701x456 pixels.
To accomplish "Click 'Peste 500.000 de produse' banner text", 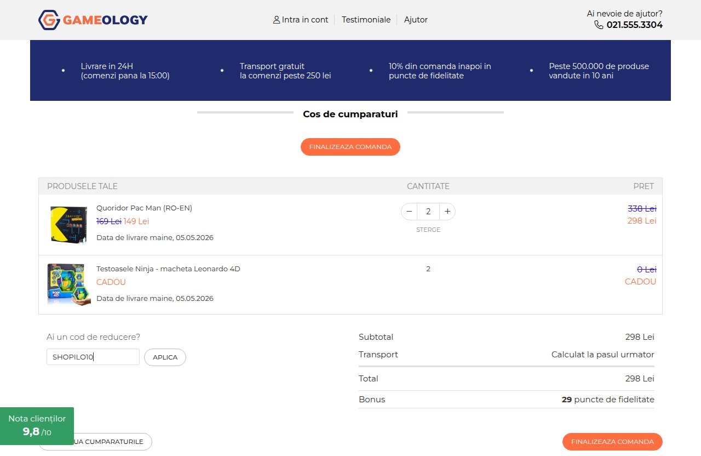I will tap(599, 71).
